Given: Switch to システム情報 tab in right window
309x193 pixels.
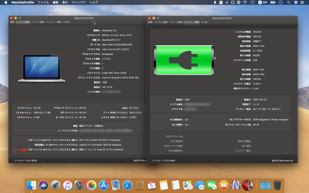Looking at the screenshot, I should pyautogui.click(x=161, y=22).
